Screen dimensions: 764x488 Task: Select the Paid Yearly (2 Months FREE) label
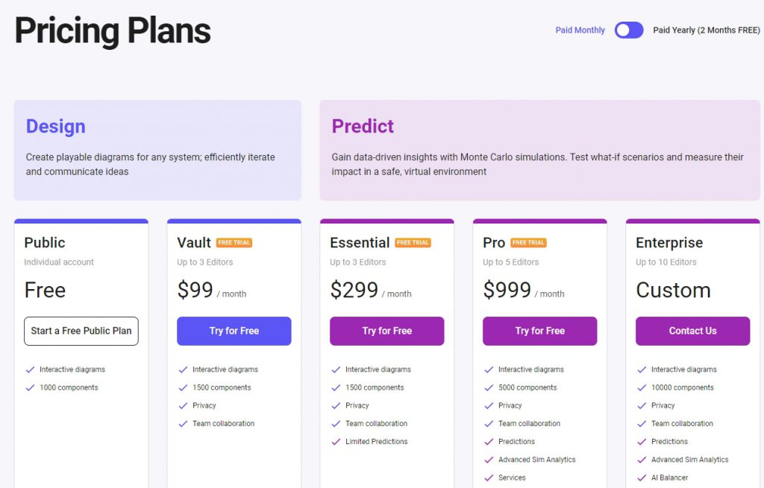706,30
